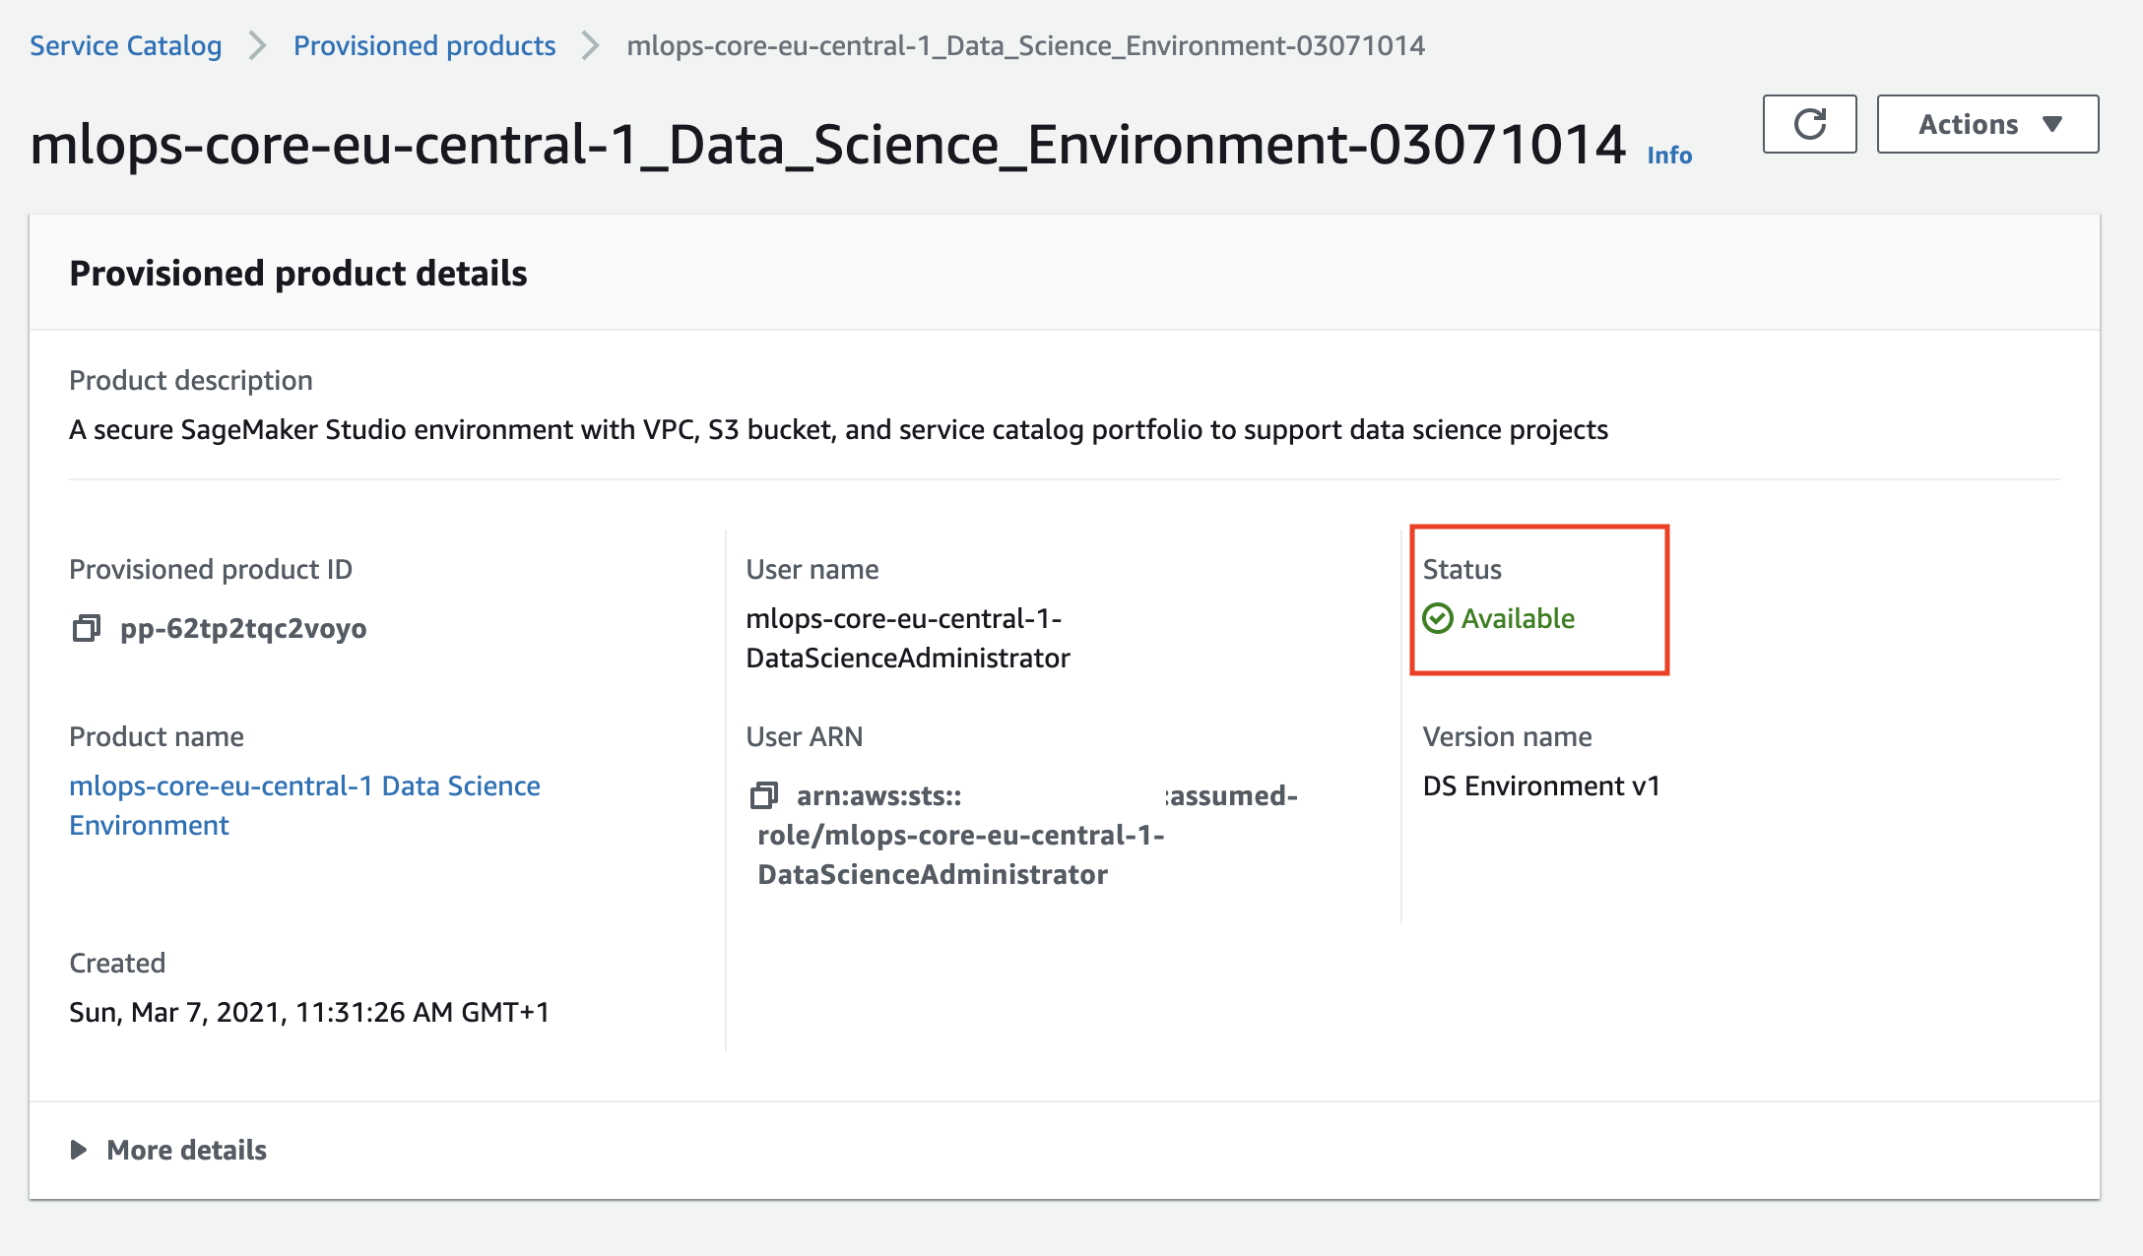Copy the provisioned product ID
The image size is (2143, 1256).
(x=87, y=628)
